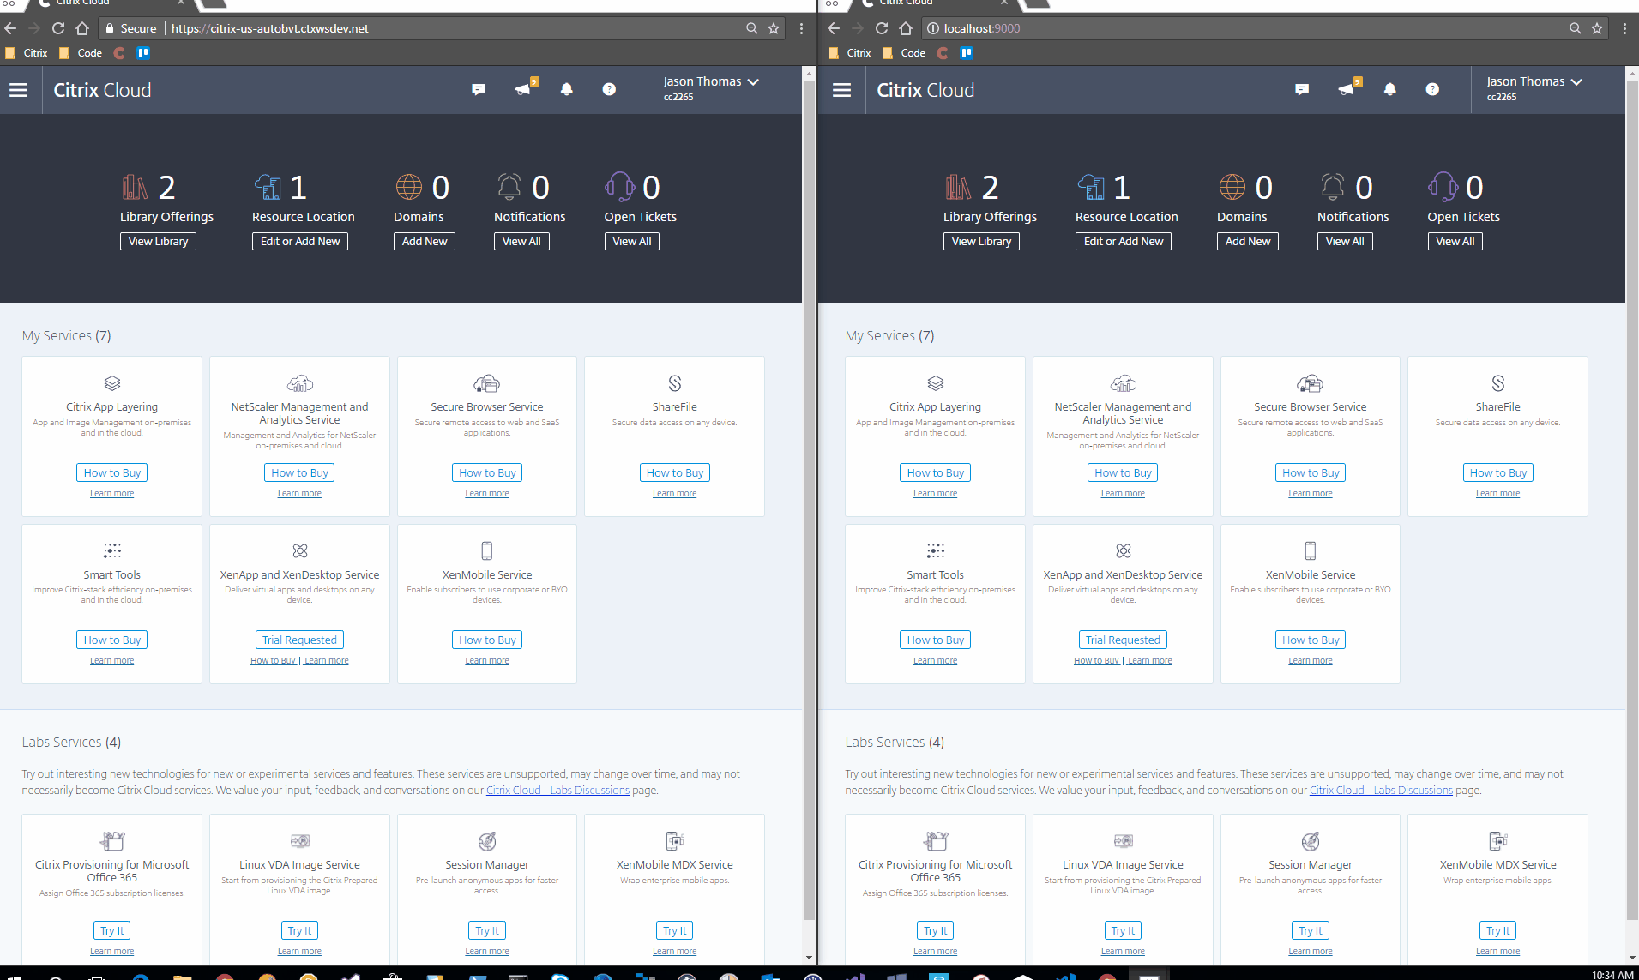Screen dimensions: 1639x980
Task: Click Secure Browser Service icon in right window
Action: pyautogui.click(x=1311, y=383)
